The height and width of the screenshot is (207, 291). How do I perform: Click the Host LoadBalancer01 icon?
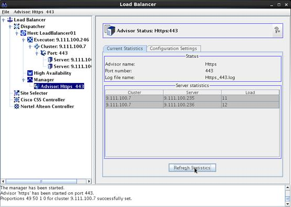(x=23, y=33)
